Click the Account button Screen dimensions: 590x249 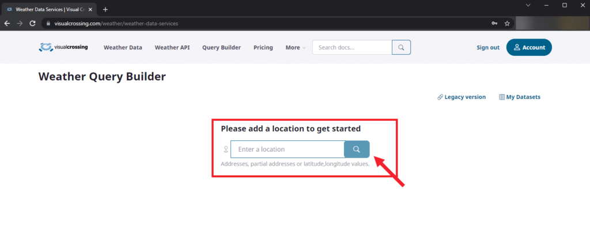coord(529,48)
